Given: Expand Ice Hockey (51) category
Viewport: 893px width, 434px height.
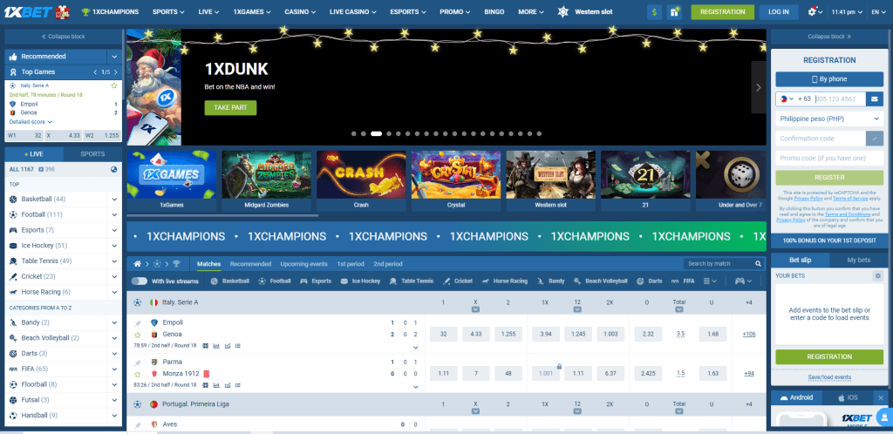Looking at the screenshot, I should (x=114, y=246).
